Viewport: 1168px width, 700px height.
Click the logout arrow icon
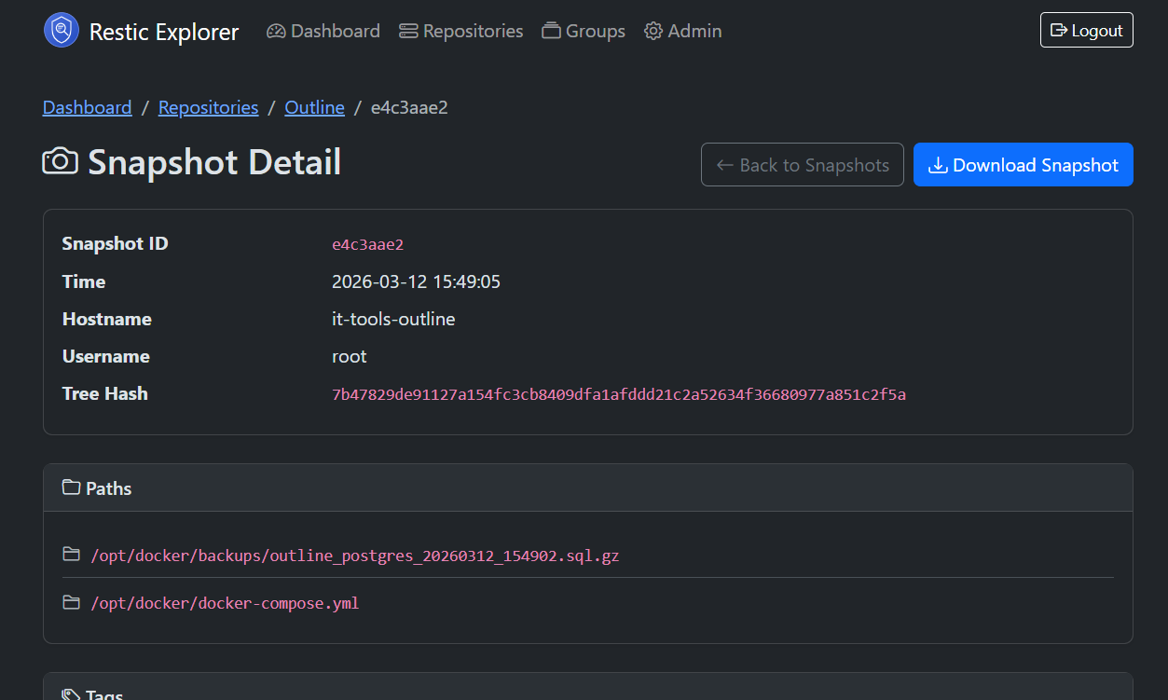pyautogui.click(x=1059, y=30)
